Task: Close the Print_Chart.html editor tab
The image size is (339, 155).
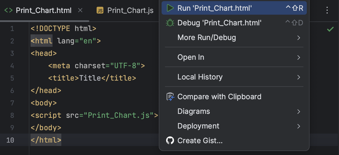Action: (80, 11)
